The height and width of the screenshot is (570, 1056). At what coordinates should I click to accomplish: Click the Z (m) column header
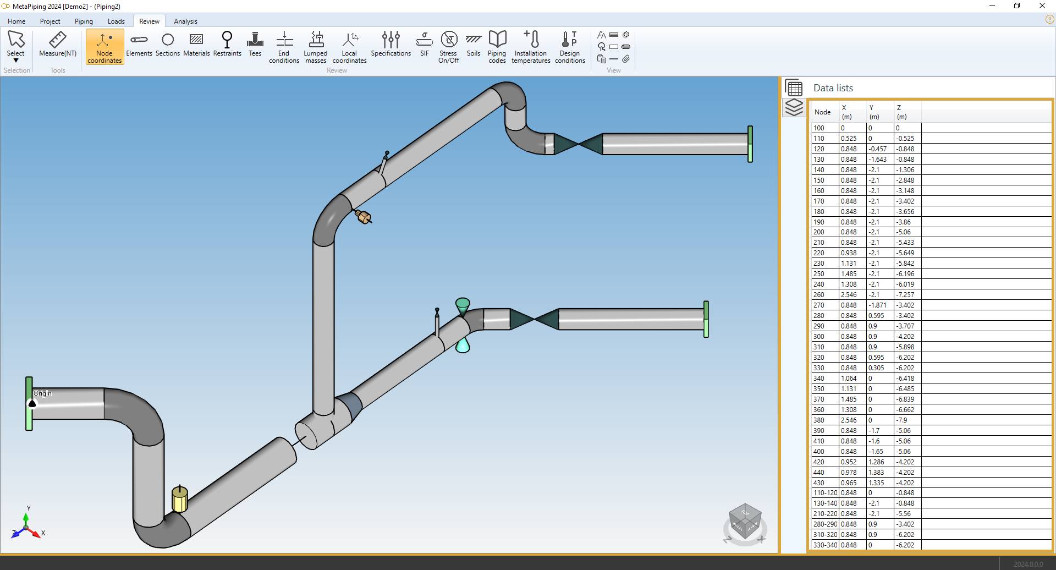[x=908, y=112]
